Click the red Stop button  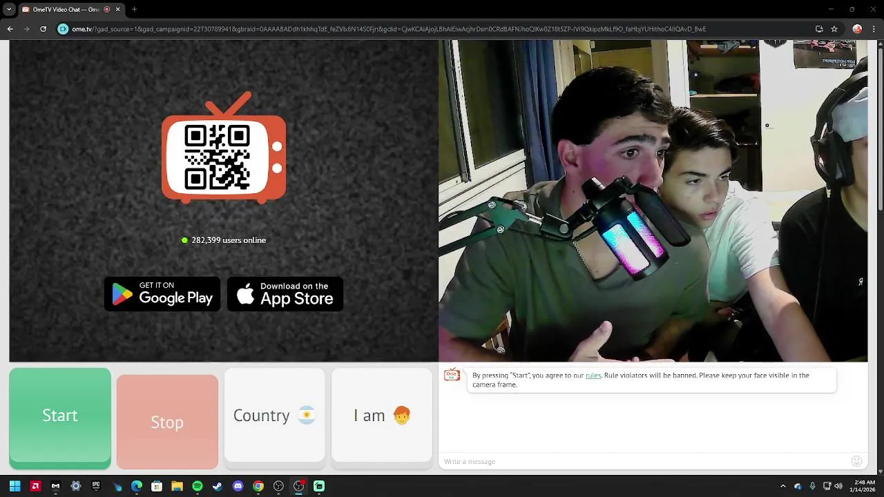tap(167, 422)
